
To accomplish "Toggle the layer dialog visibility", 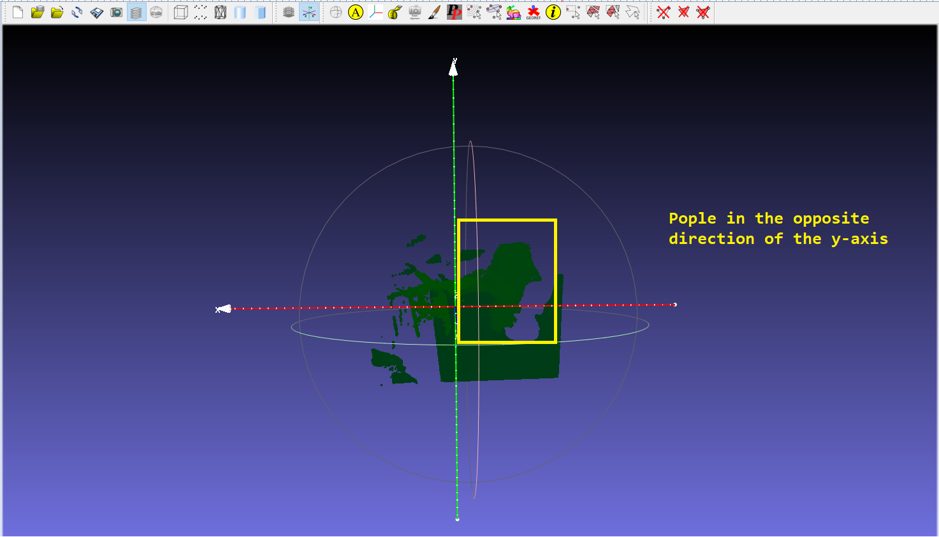I will coord(135,12).
